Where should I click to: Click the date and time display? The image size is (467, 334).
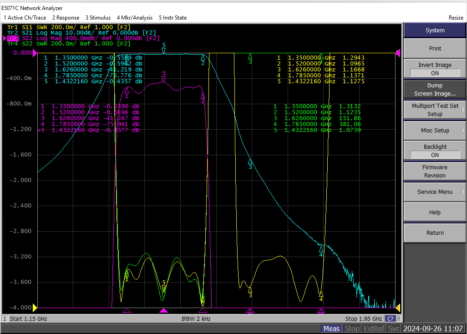pyautogui.click(x=433, y=329)
